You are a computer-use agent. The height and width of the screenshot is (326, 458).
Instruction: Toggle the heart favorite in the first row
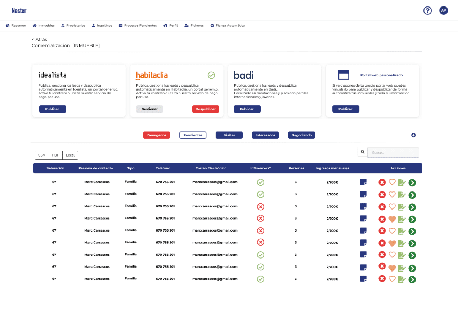pyautogui.click(x=392, y=182)
